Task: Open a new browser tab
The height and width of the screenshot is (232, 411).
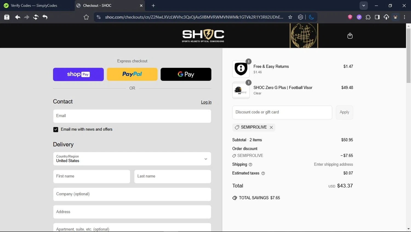Action: click(153, 5)
